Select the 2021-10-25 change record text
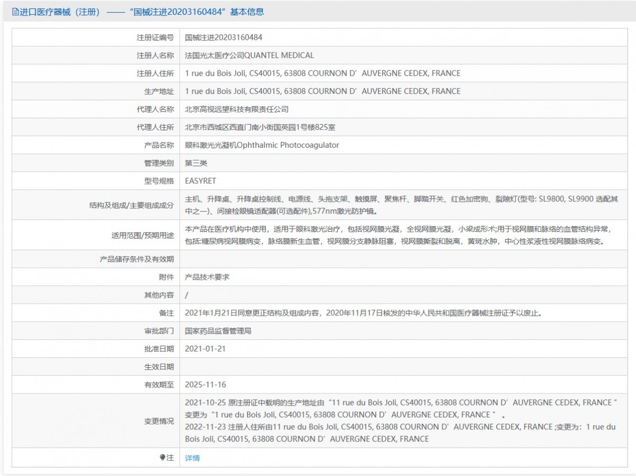Image resolution: width=636 pixels, height=476 pixels. coord(401,409)
